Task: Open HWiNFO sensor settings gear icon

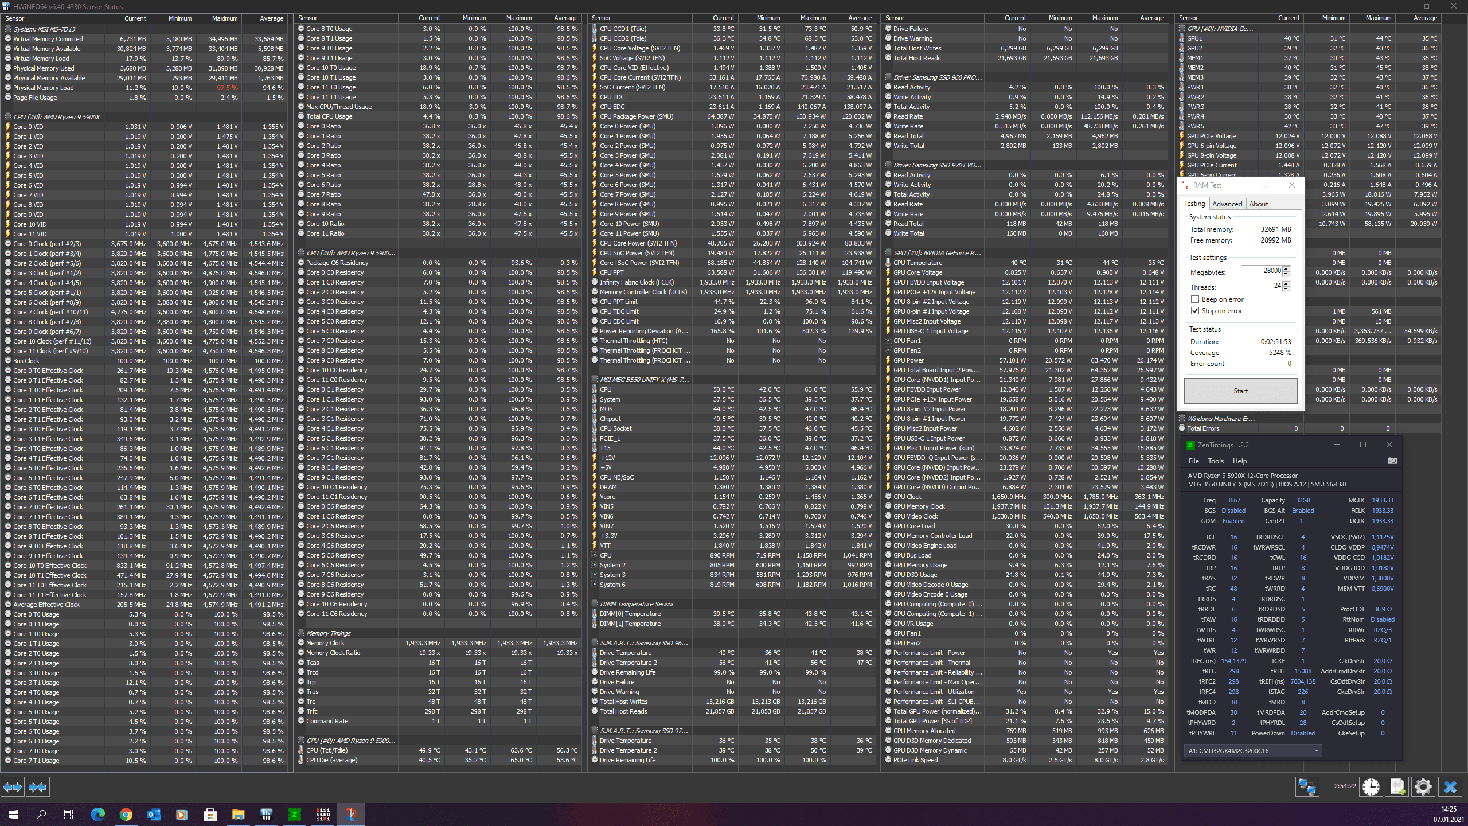Action: click(x=1423, y=787)
